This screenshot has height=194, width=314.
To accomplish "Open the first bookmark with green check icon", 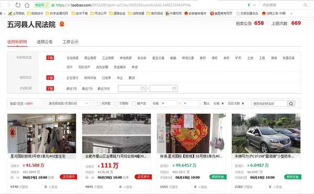I will coord(16,14).
